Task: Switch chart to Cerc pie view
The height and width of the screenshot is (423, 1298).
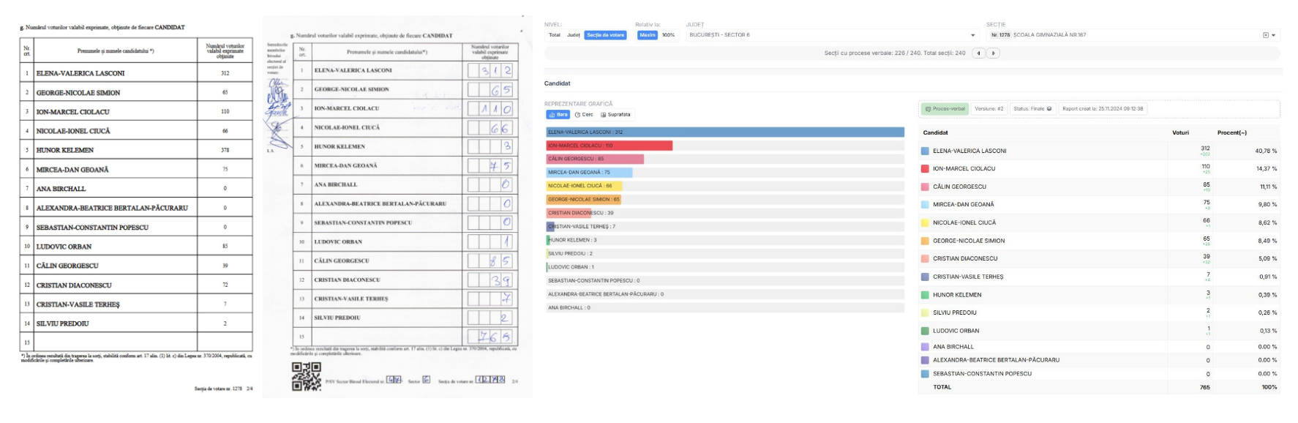Action: pos(584,115)
